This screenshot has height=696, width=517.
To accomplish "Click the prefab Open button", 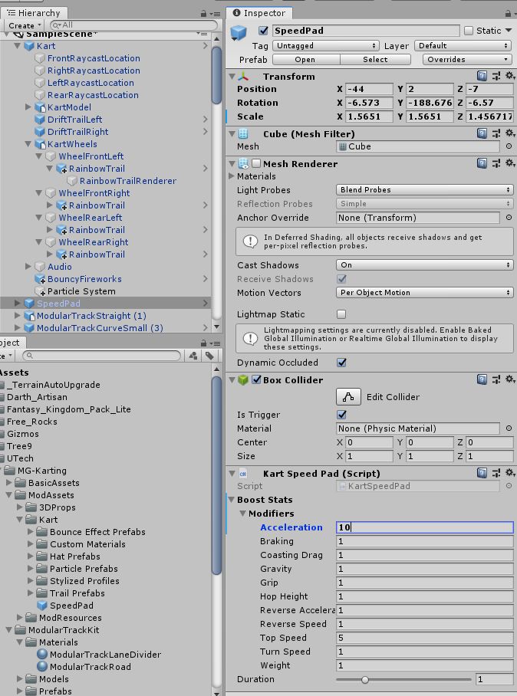I will click(305, 60).
